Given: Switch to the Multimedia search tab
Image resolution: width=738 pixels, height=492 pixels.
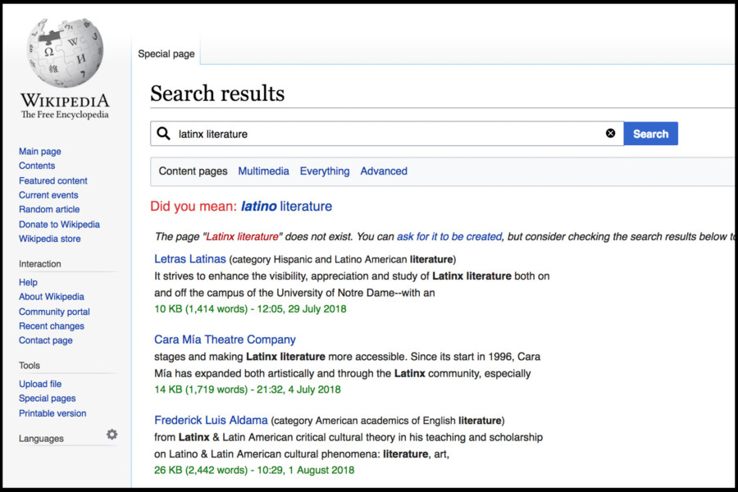Looking at the screenshot, I should tap(263, 171).
